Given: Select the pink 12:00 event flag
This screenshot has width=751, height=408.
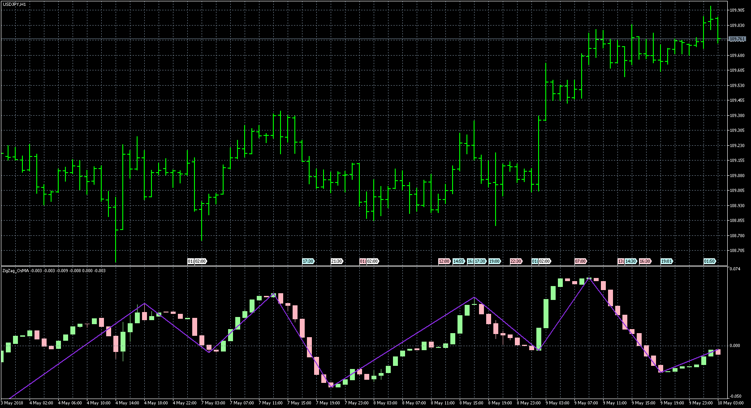Looking at the screenshot, I should tap(444, 261).
